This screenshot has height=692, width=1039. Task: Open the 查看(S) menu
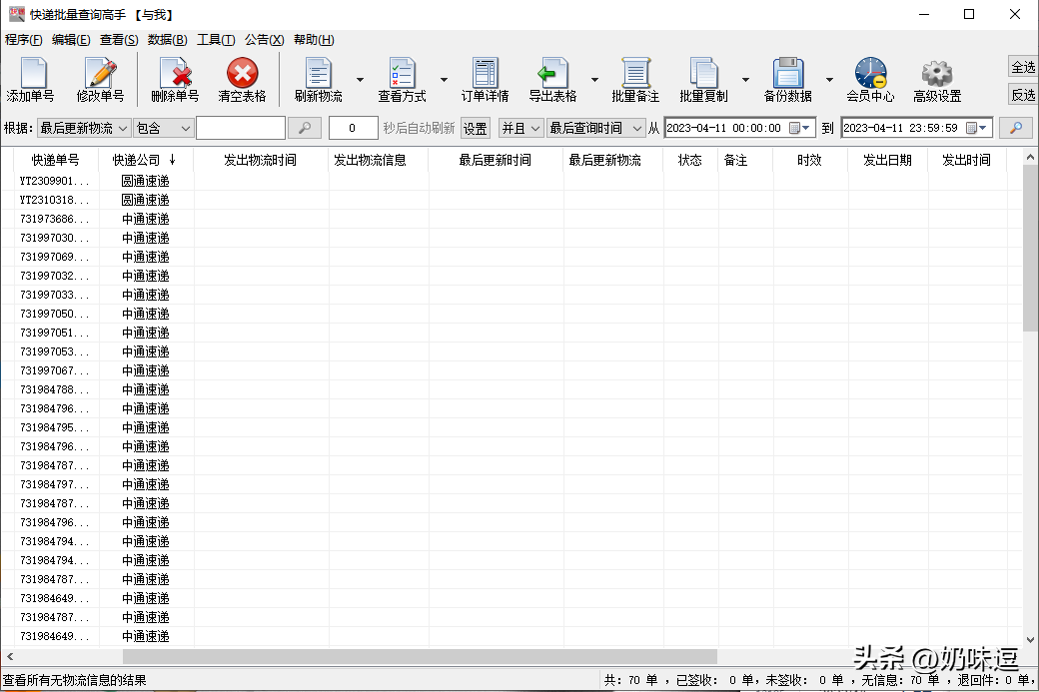[119, 40]
